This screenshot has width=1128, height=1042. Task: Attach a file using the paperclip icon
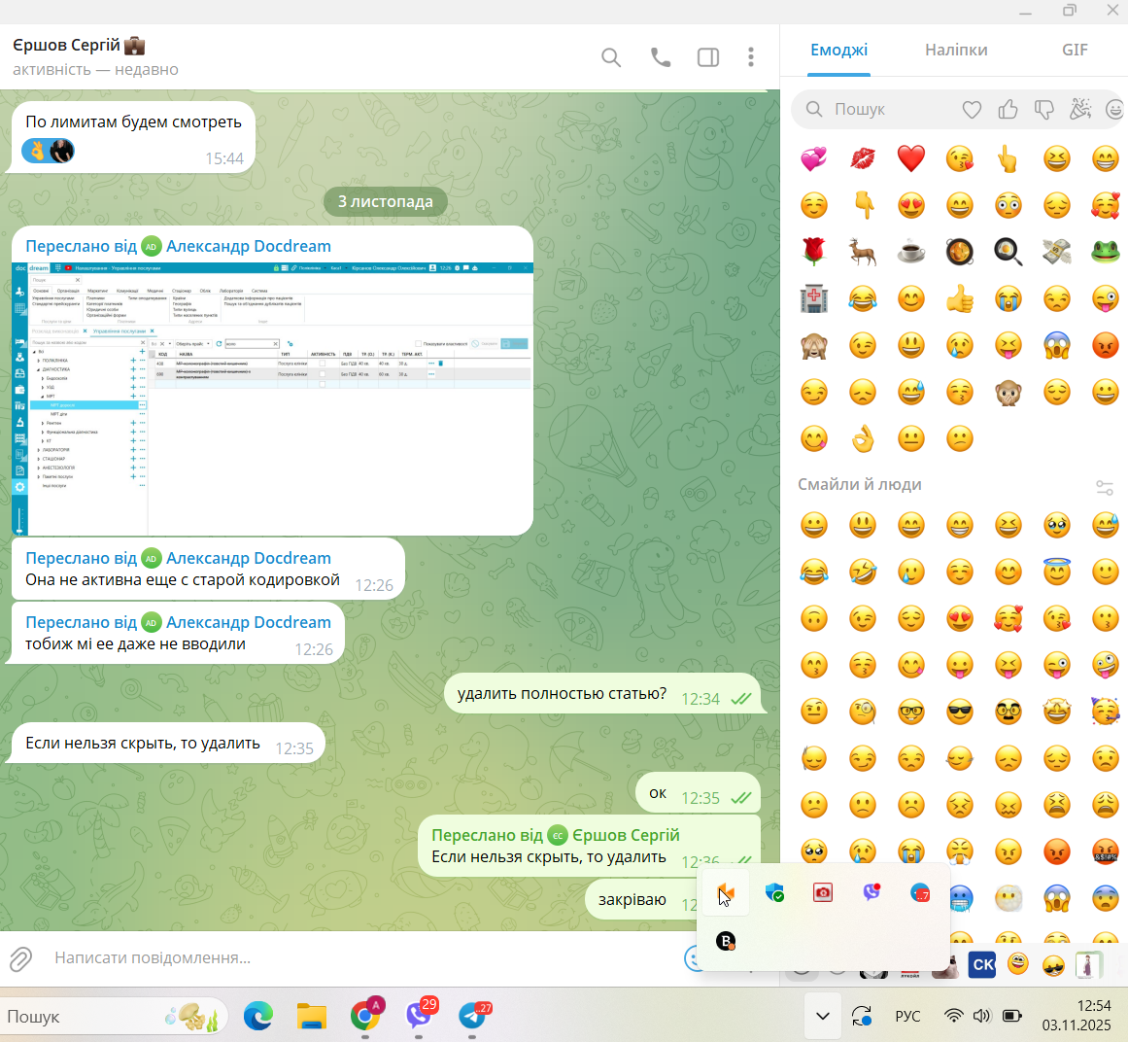pyautogui.click(x=20, y=958)
